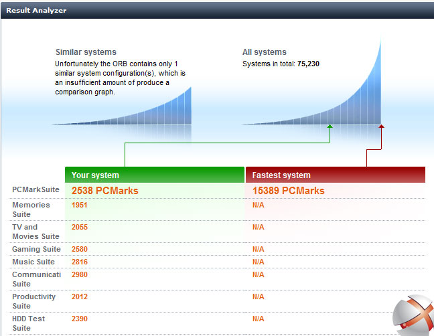Click the Music Suite row label
The height and width of the screenshot is (336, 434).
click(x=33, y=262)
